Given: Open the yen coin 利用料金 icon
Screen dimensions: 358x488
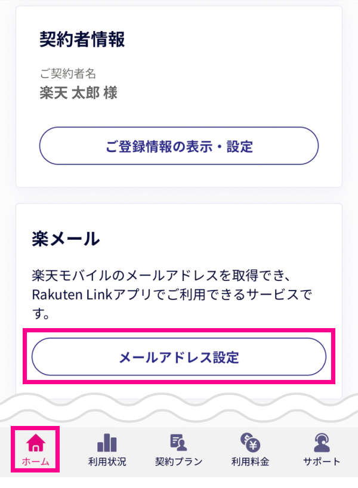Looking at the screenshot, I should tap(250, 442).
